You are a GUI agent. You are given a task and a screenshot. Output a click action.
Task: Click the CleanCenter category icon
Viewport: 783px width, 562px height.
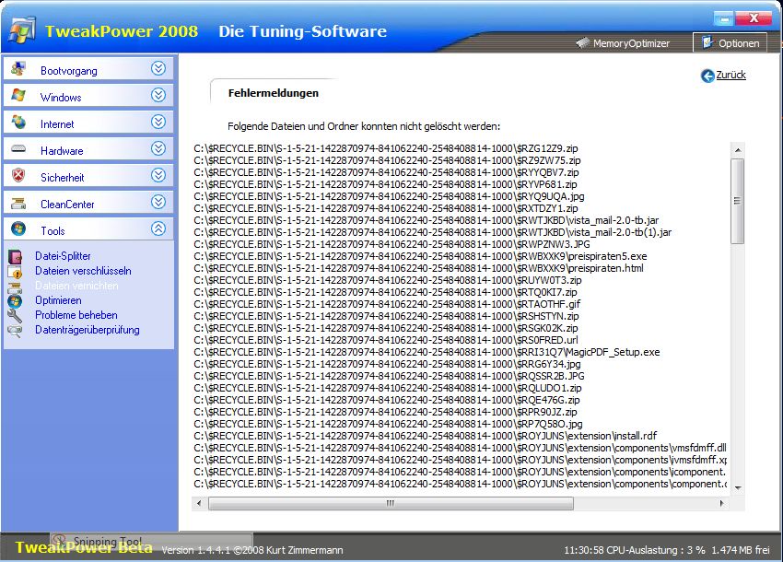tap(18, 203)
